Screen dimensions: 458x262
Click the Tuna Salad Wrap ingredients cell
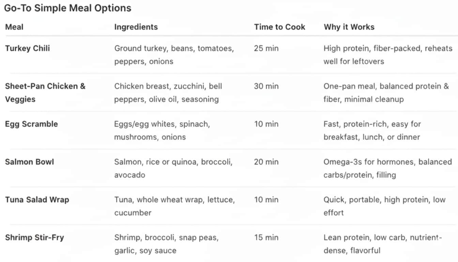(174, 206)
